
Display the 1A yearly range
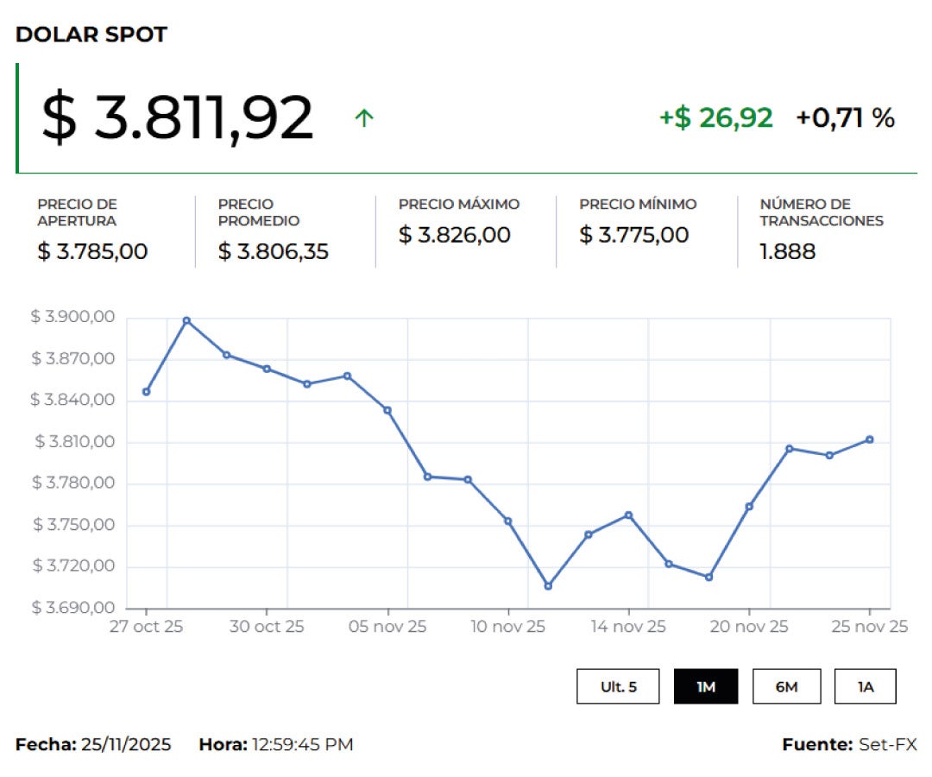(865, 686)
